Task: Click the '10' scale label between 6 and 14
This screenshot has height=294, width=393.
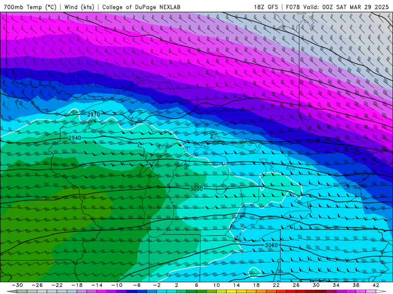Action: (217, 285)
